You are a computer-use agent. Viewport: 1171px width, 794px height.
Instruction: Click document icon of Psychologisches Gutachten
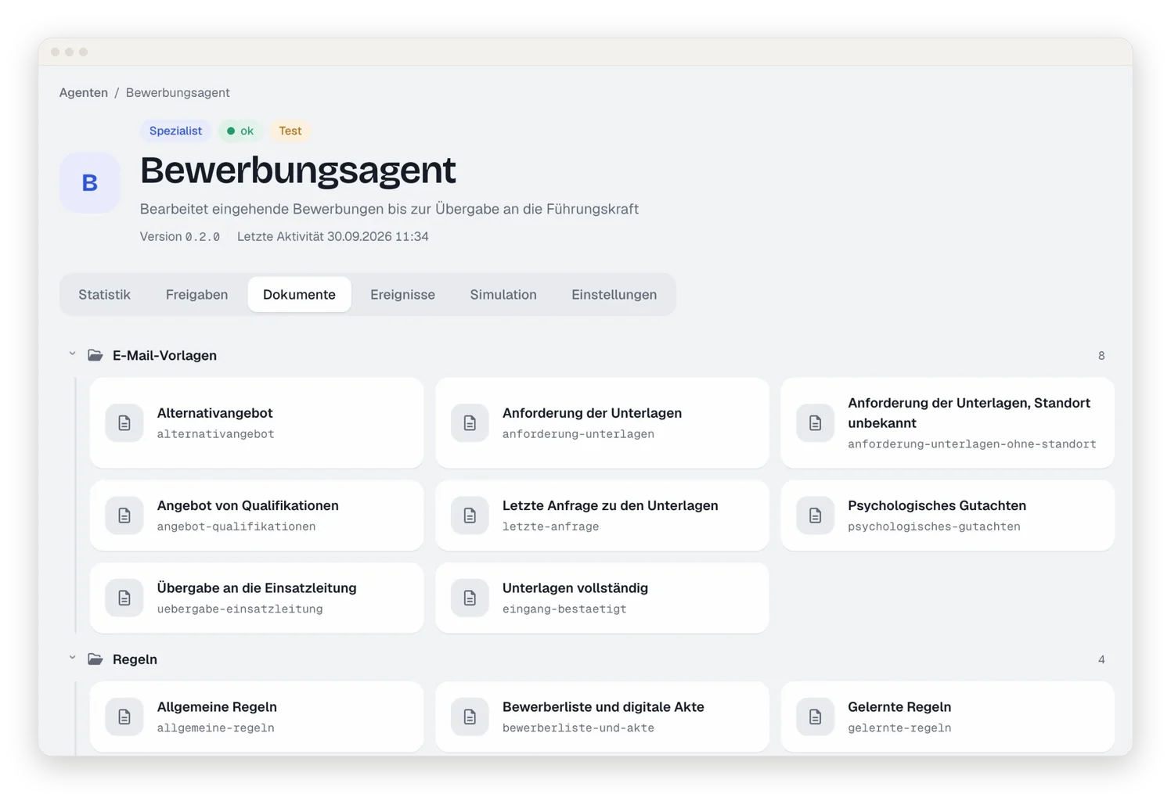pyautogui.click(x=815, y=516)
